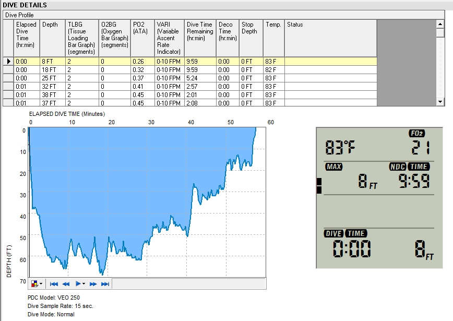The height and width of the screenshot is (321, 453).
Task: Click the 'ELAPSED DIVE TIME (Minutes)' axis label
Action: (67, 114)
